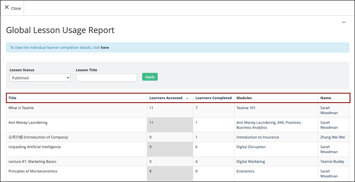Open Teamie Buddy's profile link
This screenshot has width=355, height=182.
[x=332, y=161]
